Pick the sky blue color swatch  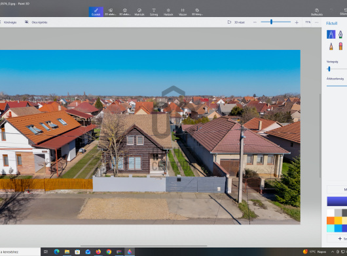[x=338, y=228]
